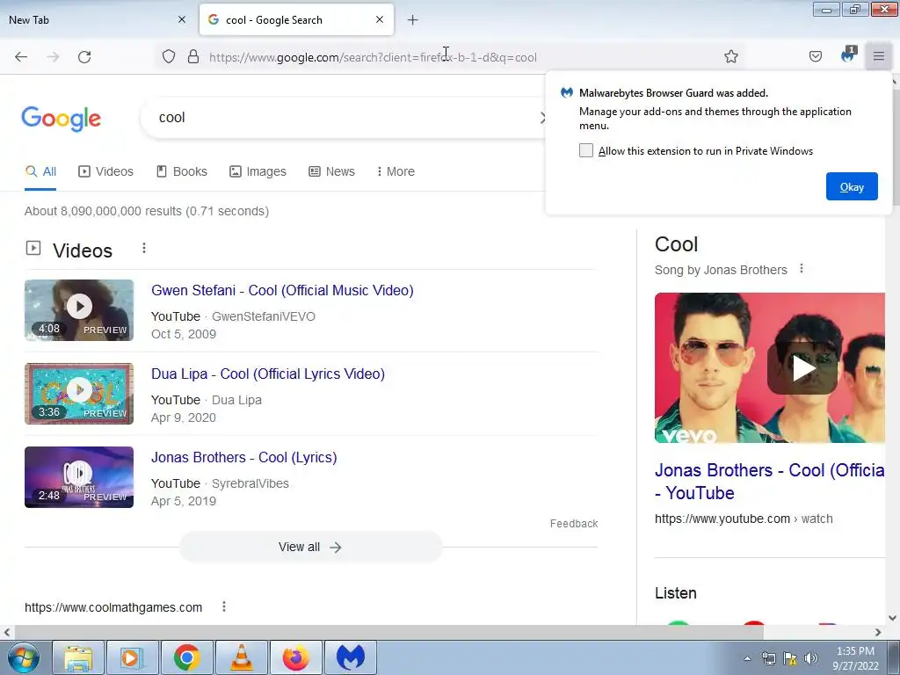Click Okay in Malwarebytes notification
The height and width of the screenshot is (675, 900).
852,186
